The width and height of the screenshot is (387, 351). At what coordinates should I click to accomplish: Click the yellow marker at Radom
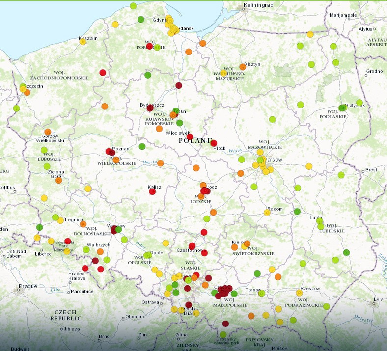click(267, 213)
